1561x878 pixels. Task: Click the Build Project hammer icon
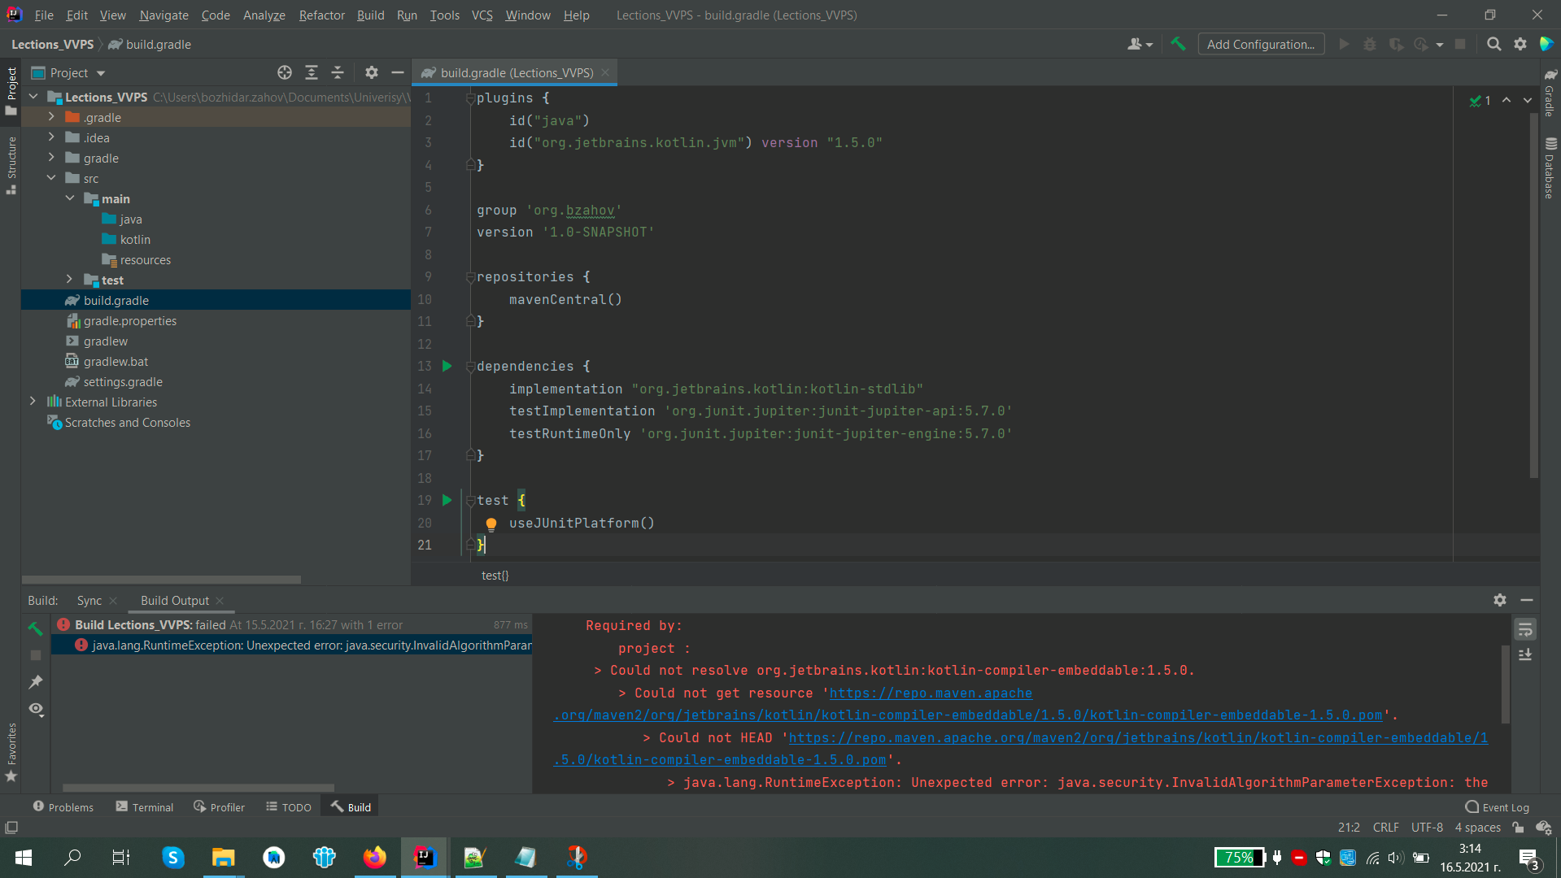point(1178,44)
